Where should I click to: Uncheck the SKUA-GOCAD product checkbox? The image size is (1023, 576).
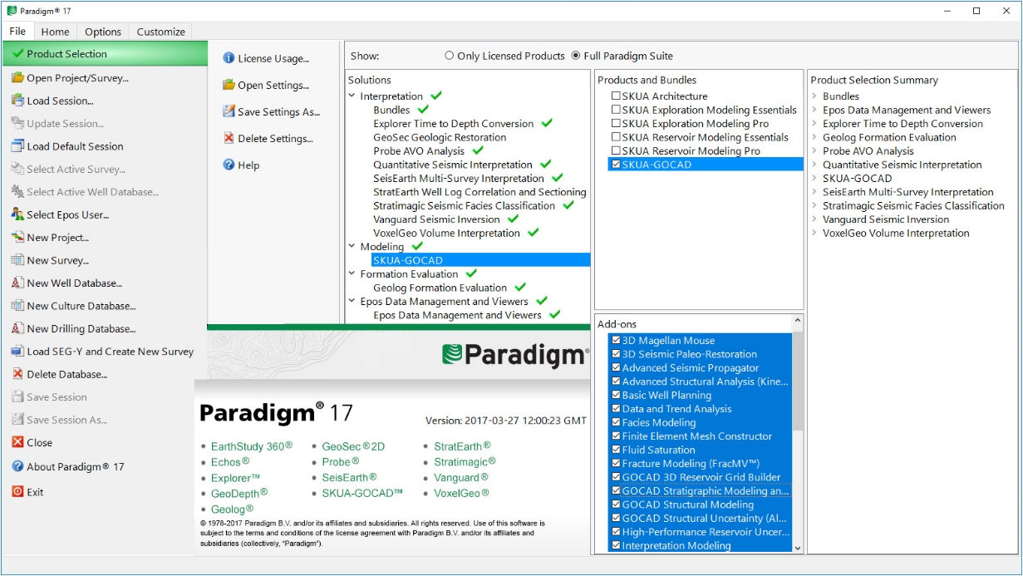pos(616,165)
